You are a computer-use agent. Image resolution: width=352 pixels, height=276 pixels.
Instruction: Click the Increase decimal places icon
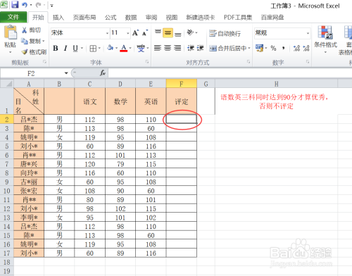click(296, 49)
